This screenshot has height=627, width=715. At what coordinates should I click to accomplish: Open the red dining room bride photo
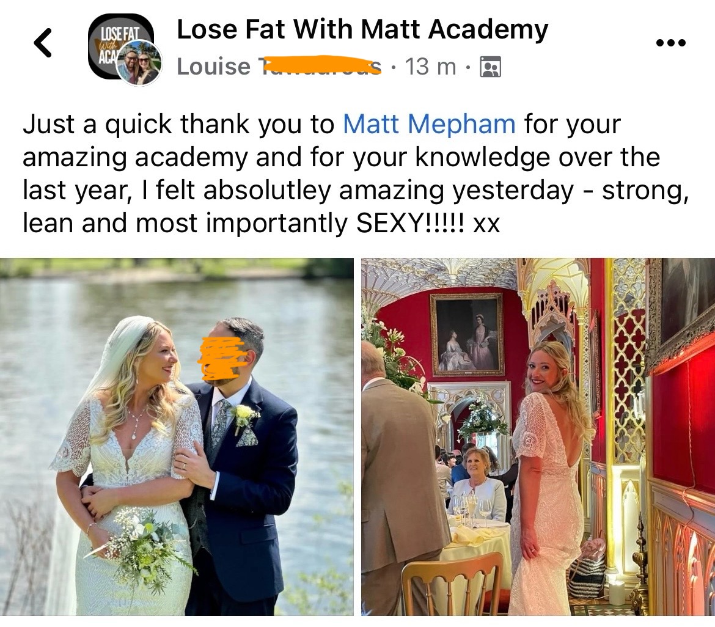pyautogui.click(x=538, y=436)
